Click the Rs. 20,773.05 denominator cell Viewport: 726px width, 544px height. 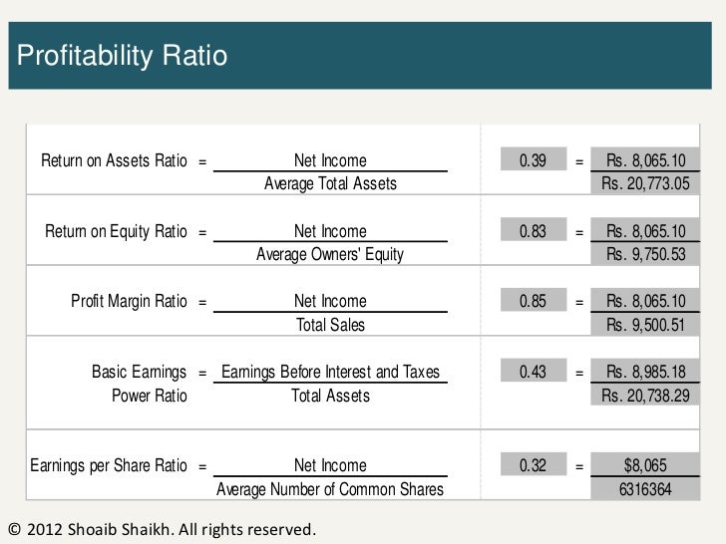645,184
